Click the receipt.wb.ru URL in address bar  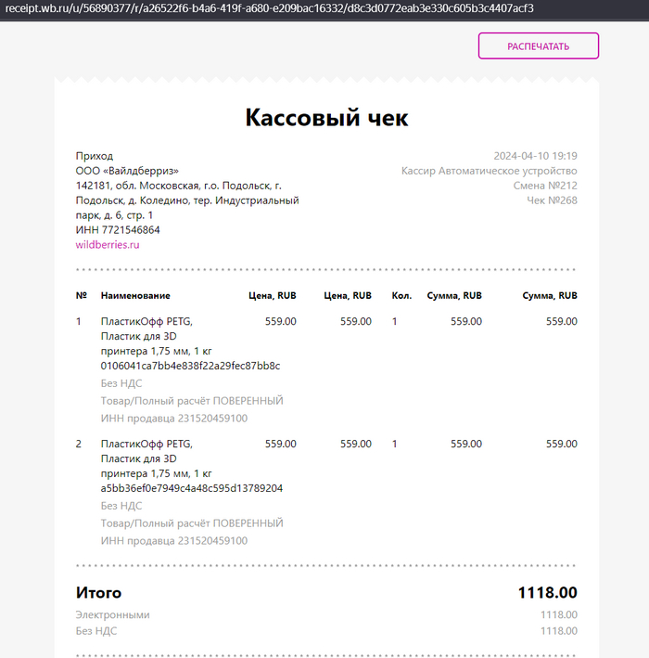click(269, 8)
